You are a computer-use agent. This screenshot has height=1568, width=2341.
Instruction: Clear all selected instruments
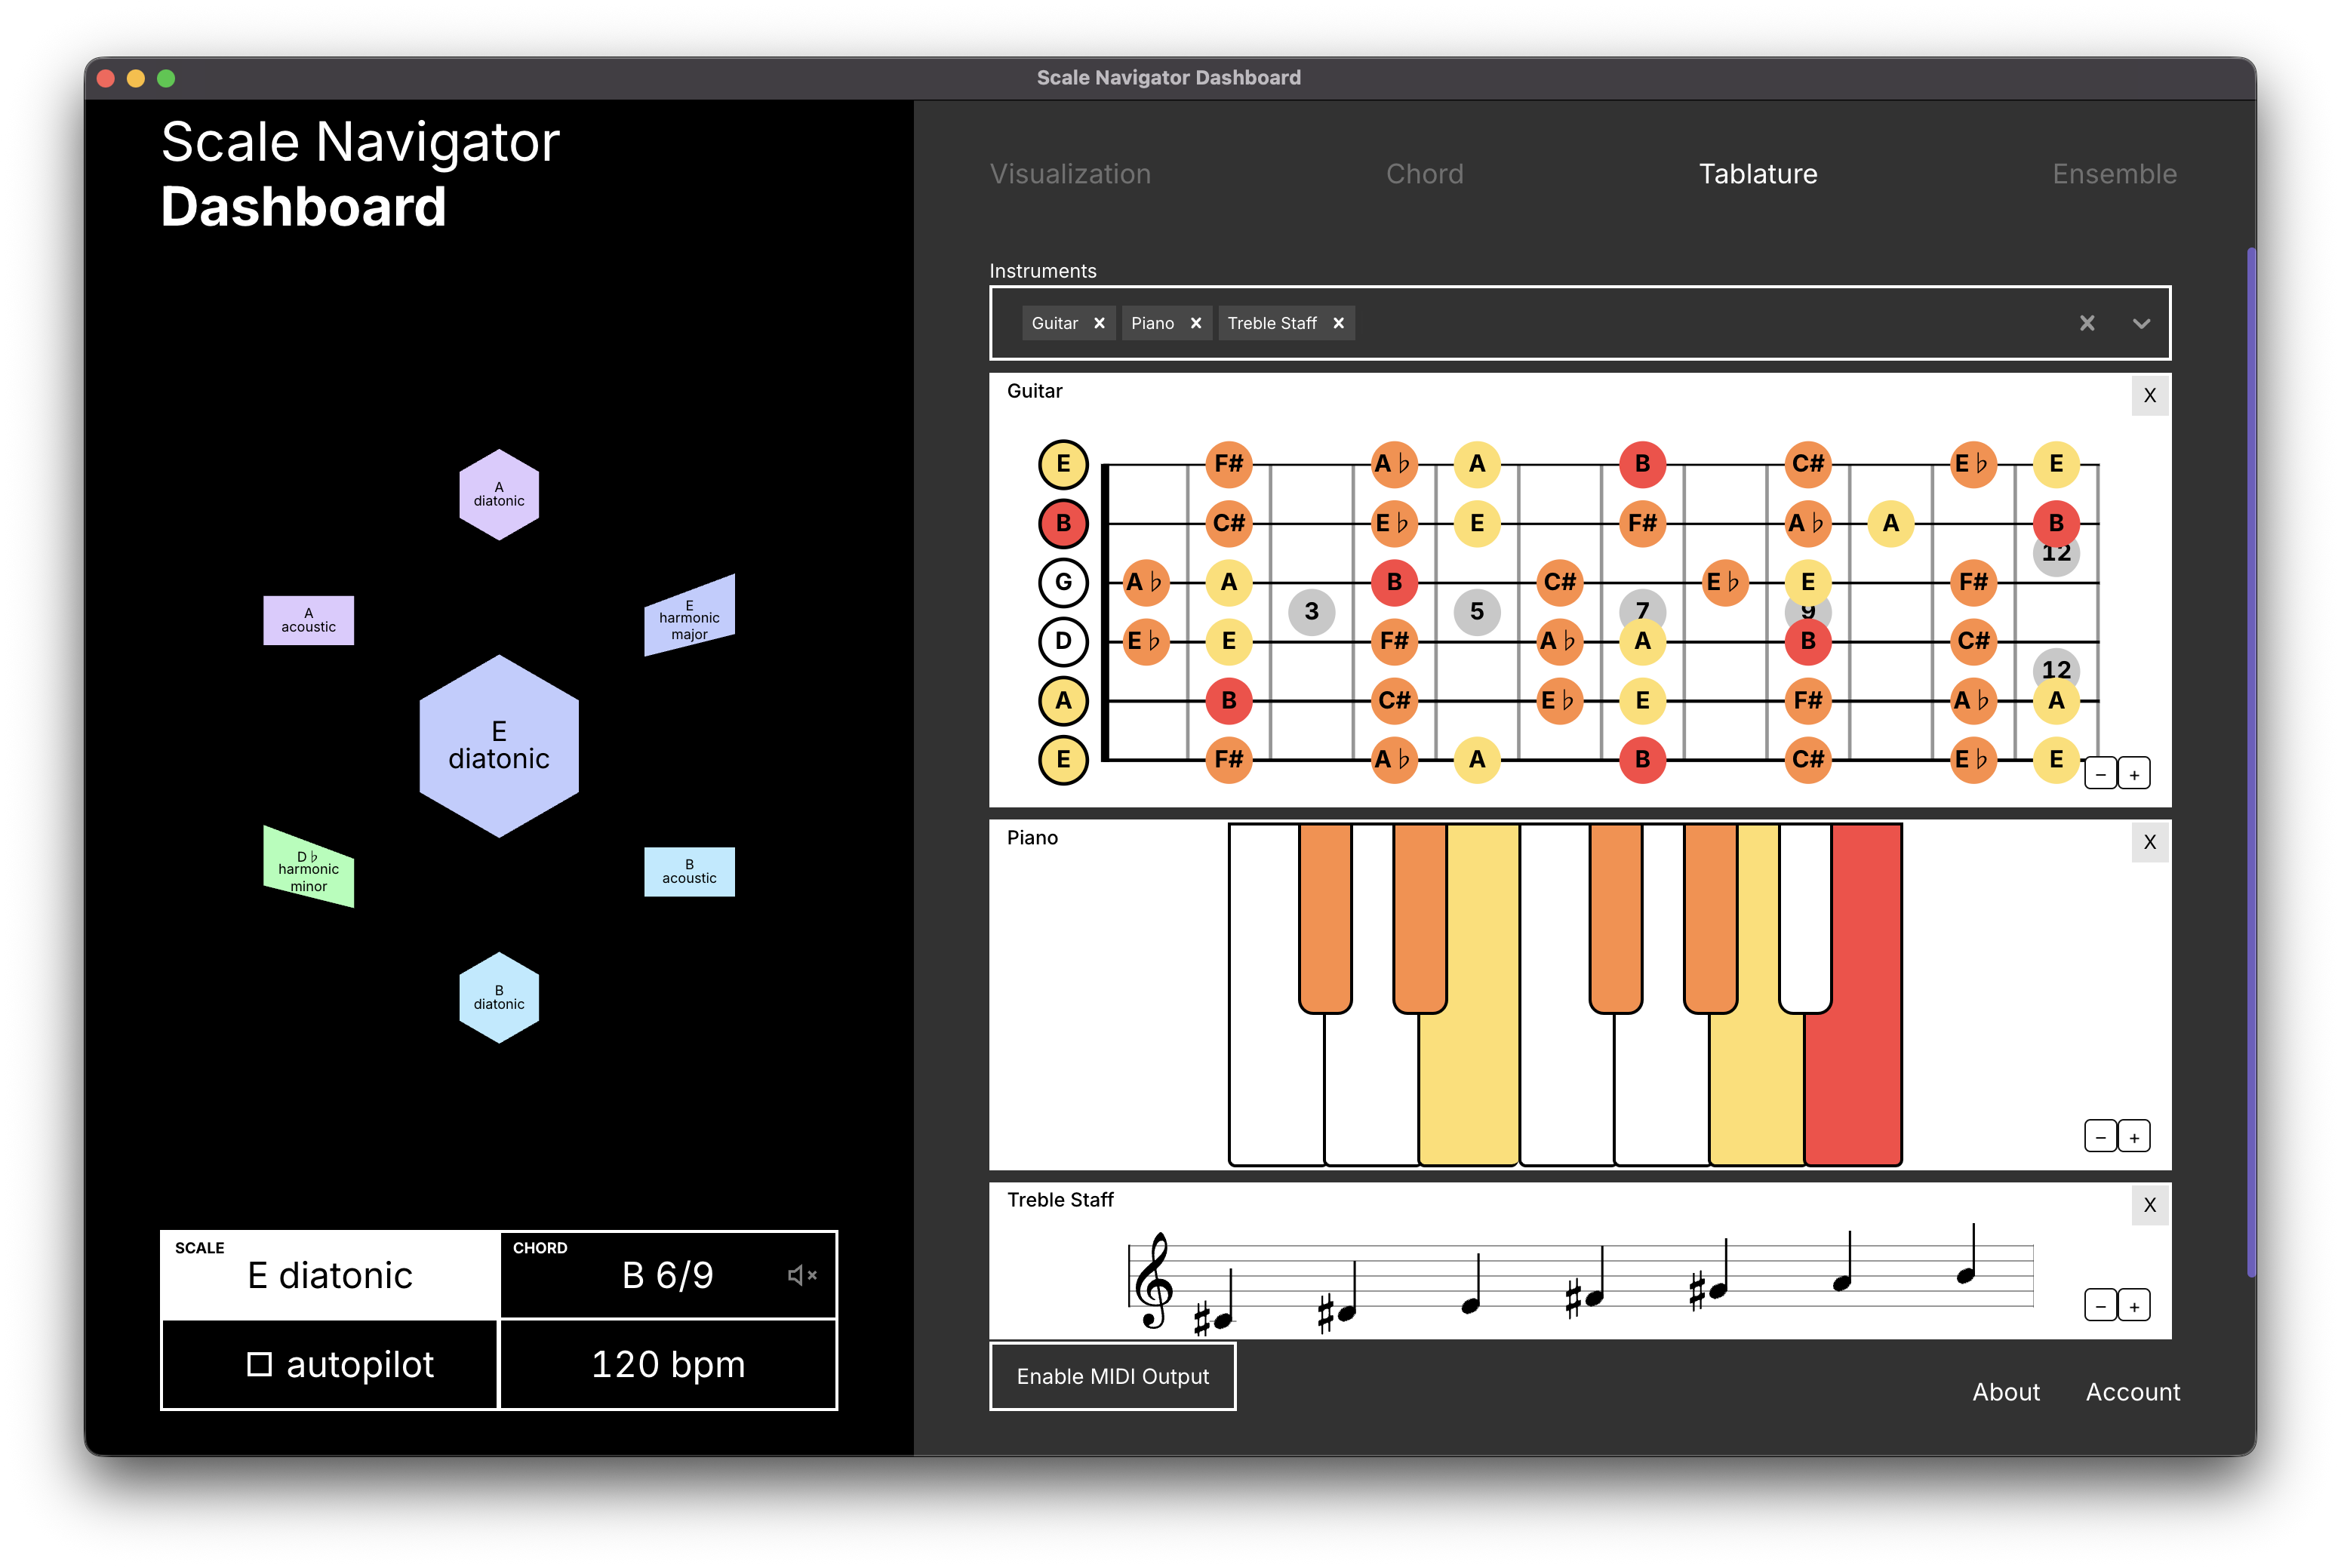tap(2088, 322)
